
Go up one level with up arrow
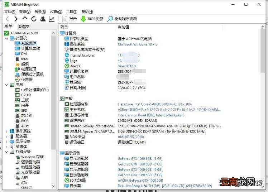(25, 18)
